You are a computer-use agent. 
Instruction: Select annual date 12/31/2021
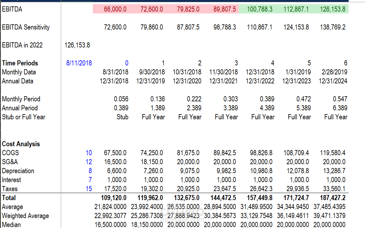(223, 81)
